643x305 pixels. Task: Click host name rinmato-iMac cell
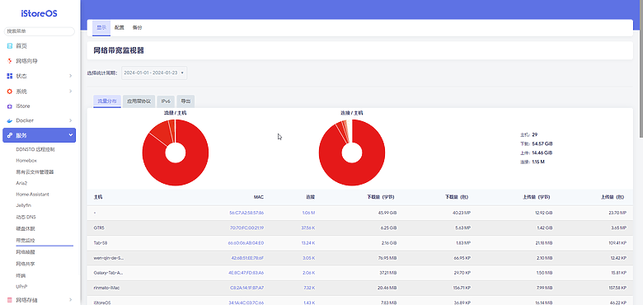tap(106, 288)
